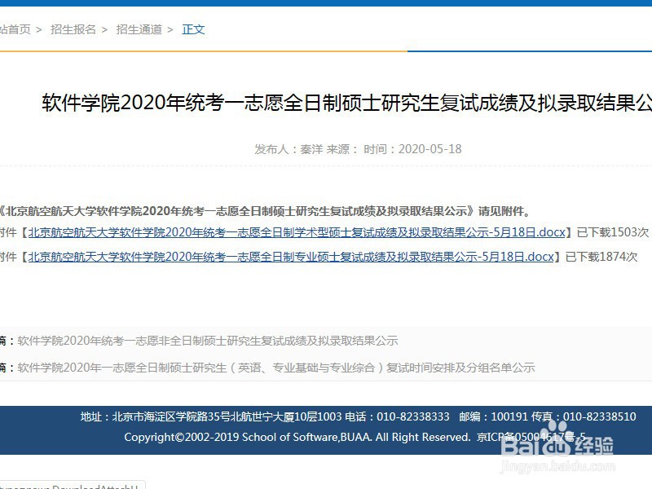652x489 pixels.
Task: Click the 正文 breadcrumb item
Action: pos(193,29)
